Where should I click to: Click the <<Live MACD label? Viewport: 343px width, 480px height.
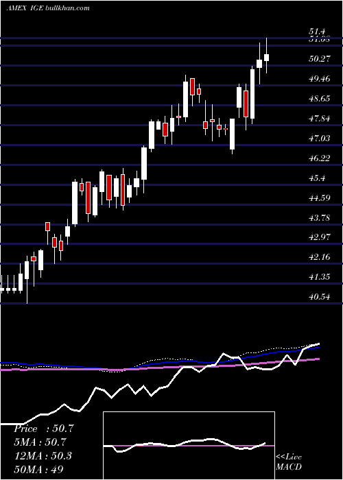[289, 462]
